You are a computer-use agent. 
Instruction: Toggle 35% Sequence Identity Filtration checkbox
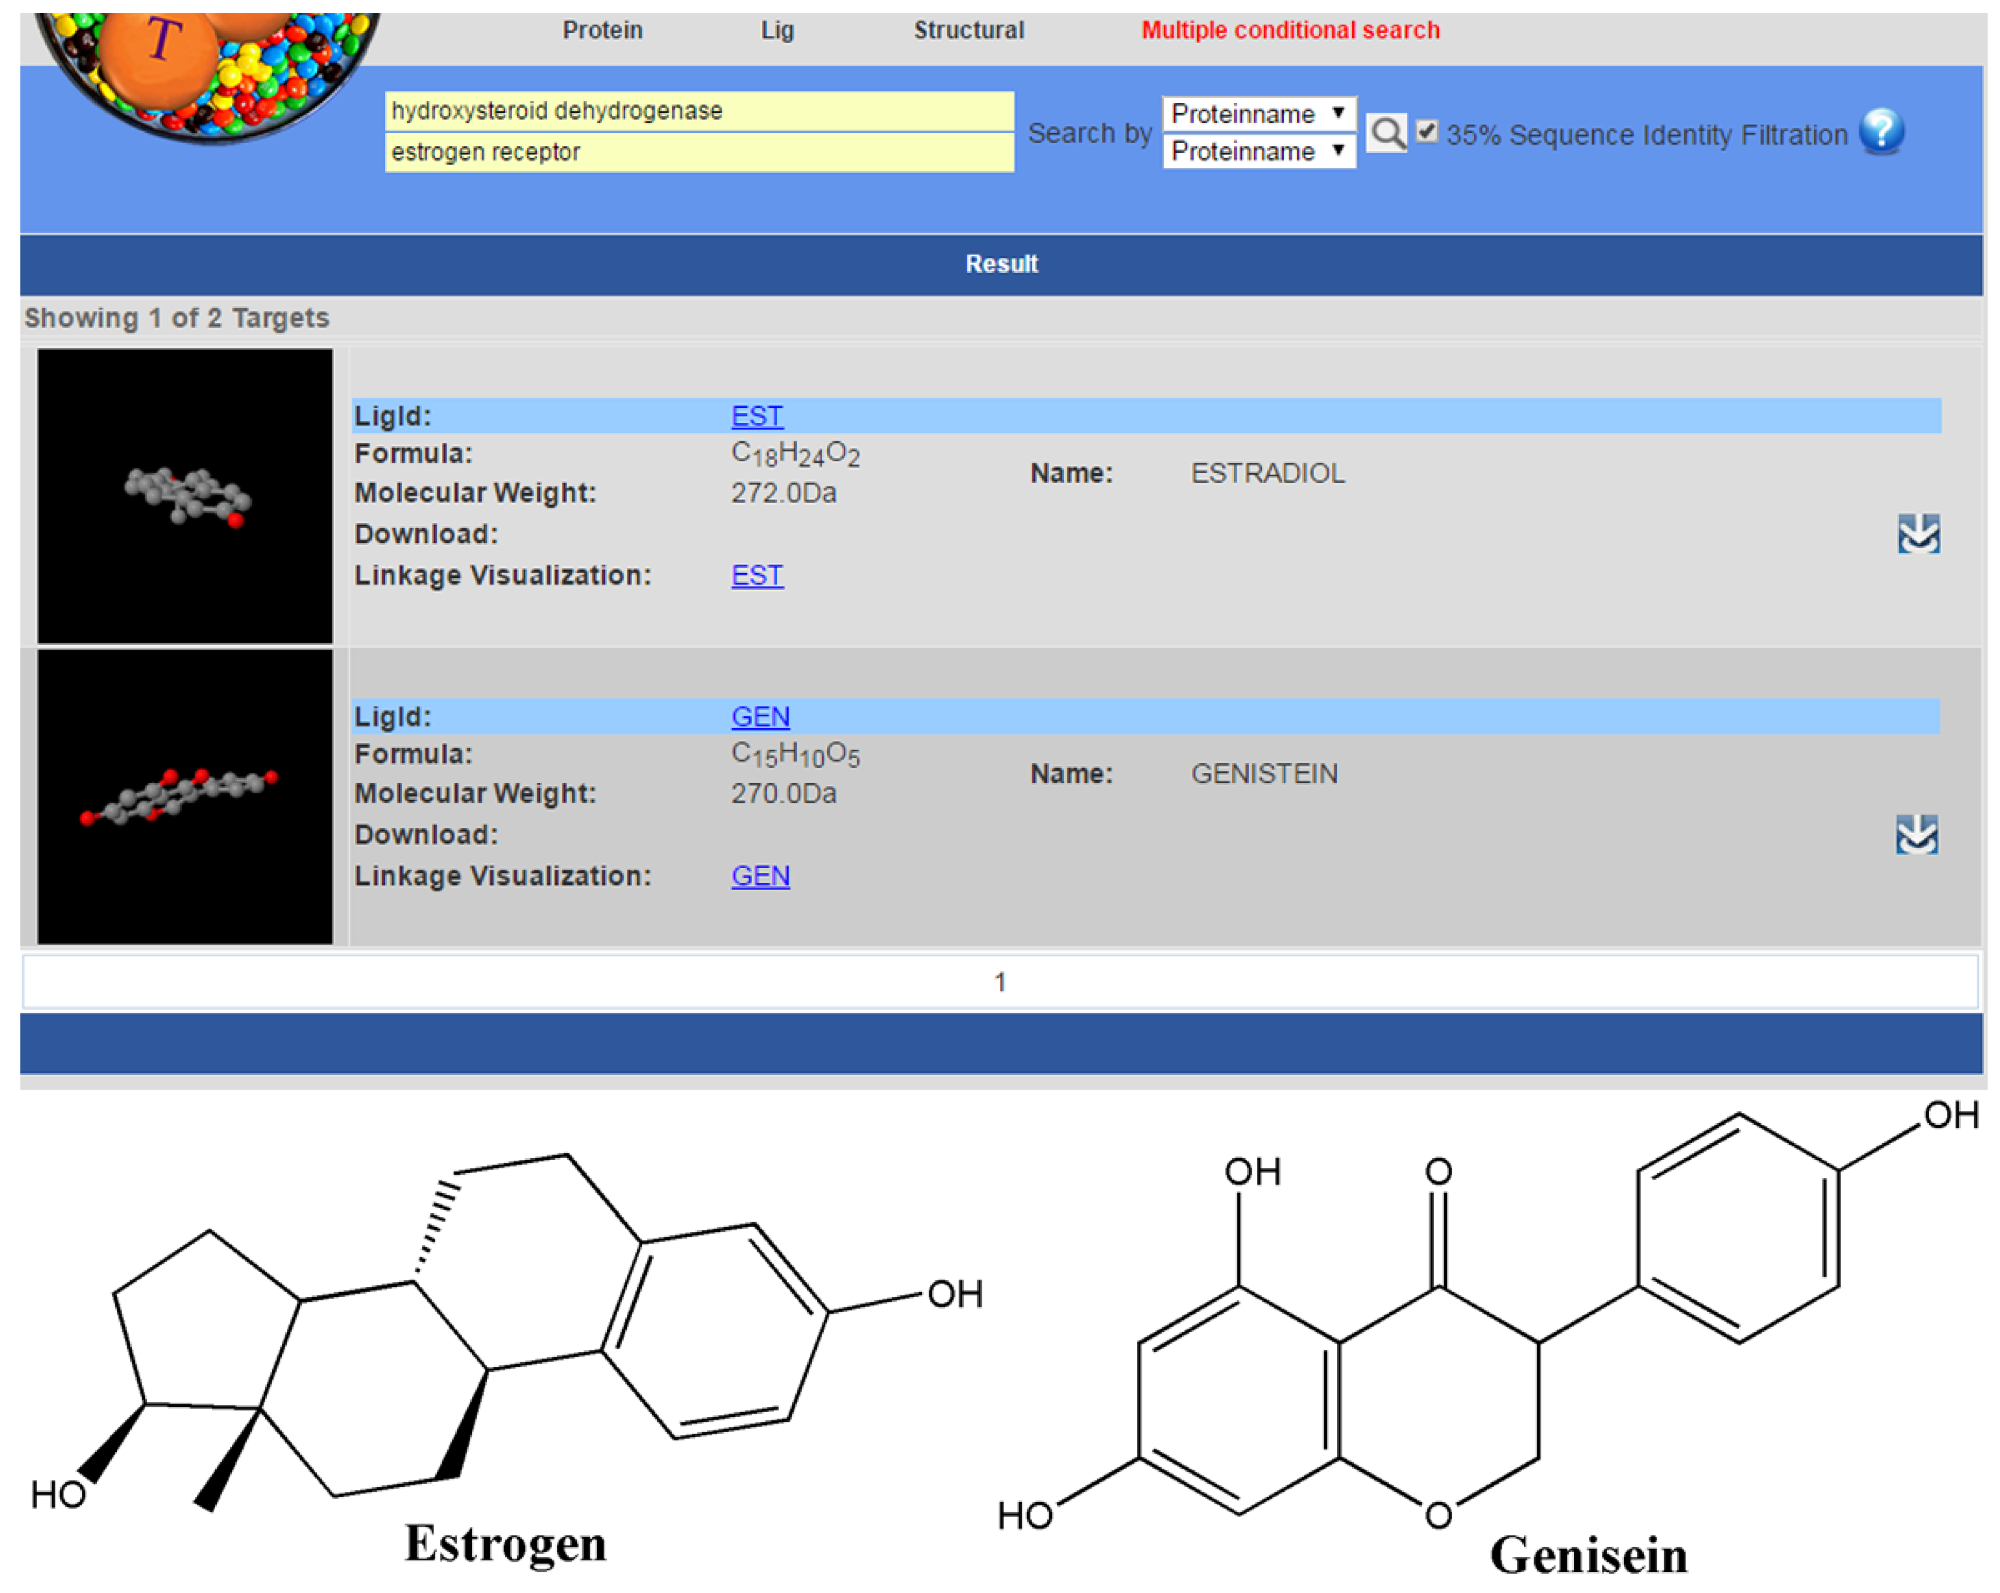pos(1427,132)
